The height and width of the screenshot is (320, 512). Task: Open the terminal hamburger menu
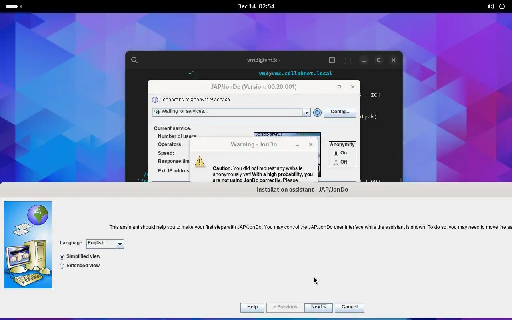(x=348, y=60)
